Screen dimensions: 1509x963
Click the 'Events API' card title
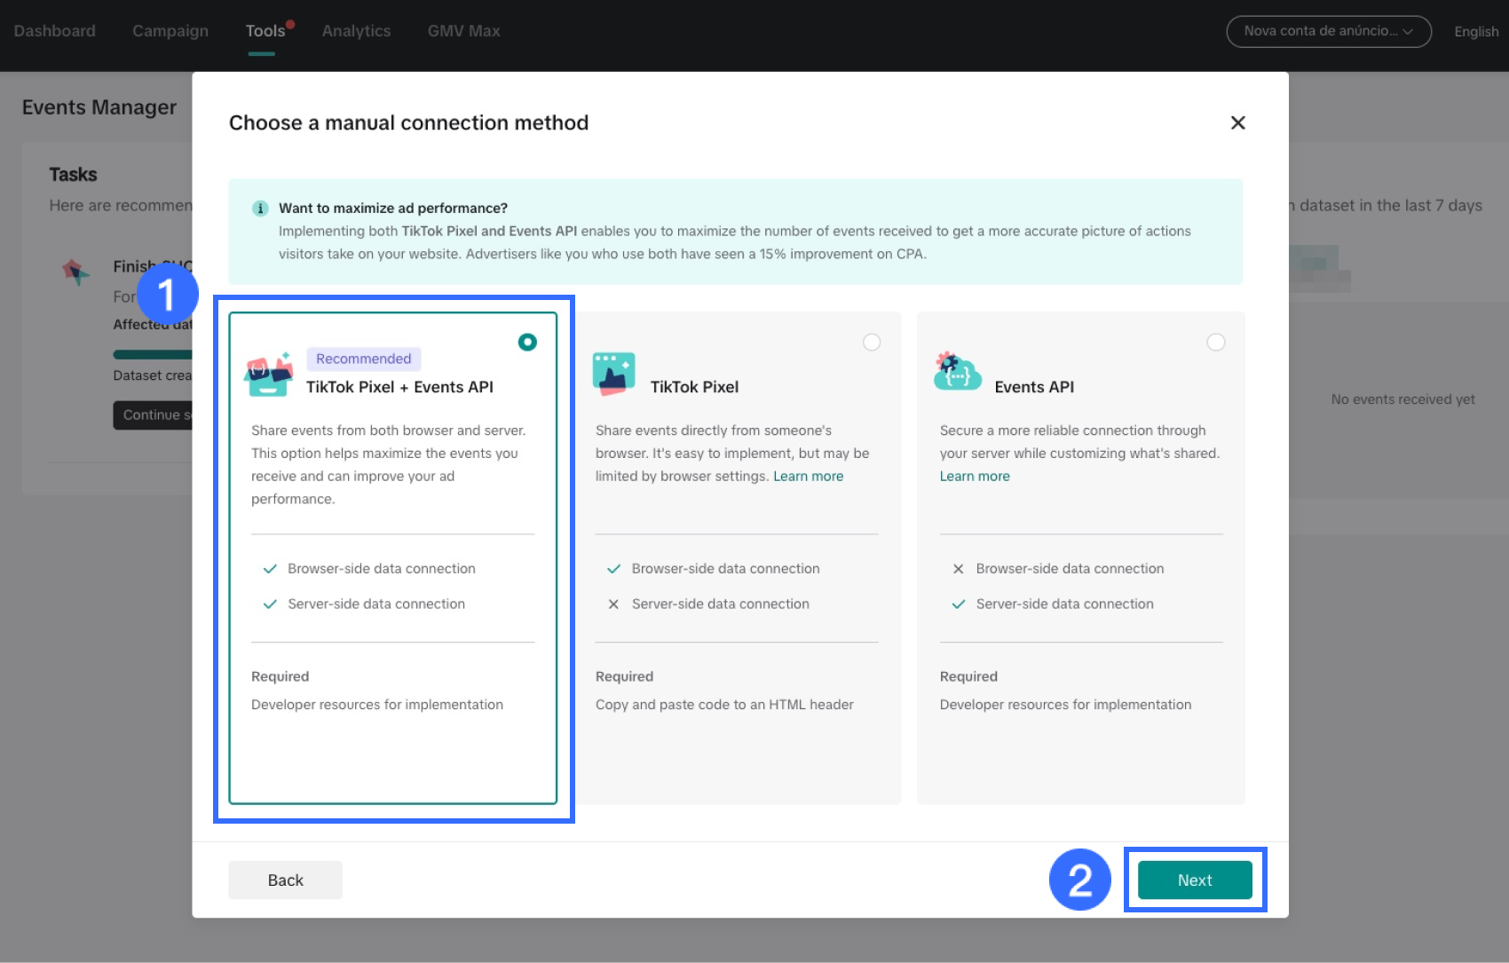click(1034, 387)
